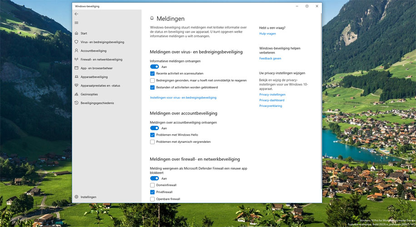Maximize the Windows-beveiliging window

point(307,6)
